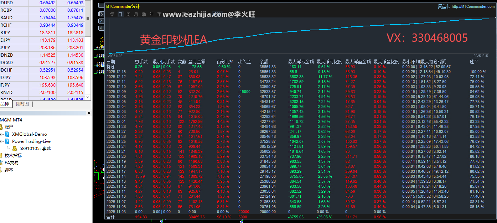
Task: Switch to the 月 monthly tab
Action: (x=136, y=14)
